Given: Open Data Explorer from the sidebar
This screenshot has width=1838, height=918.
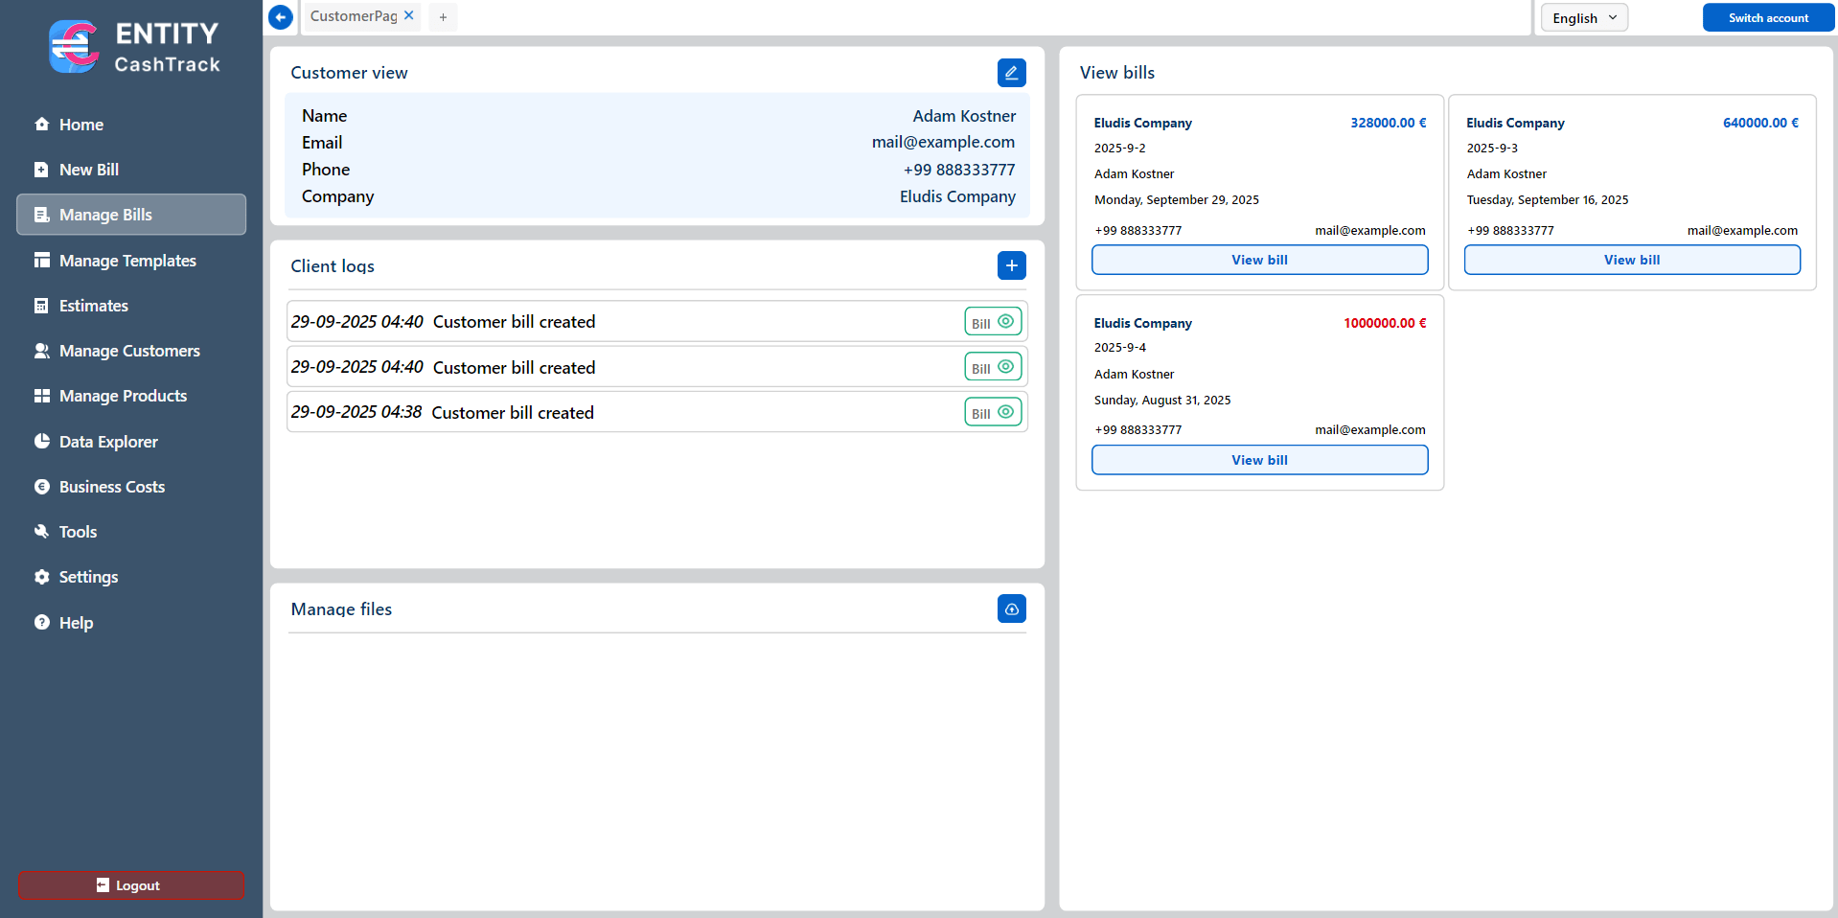Looking at the screenshot, I should click(x=107, y=442).
